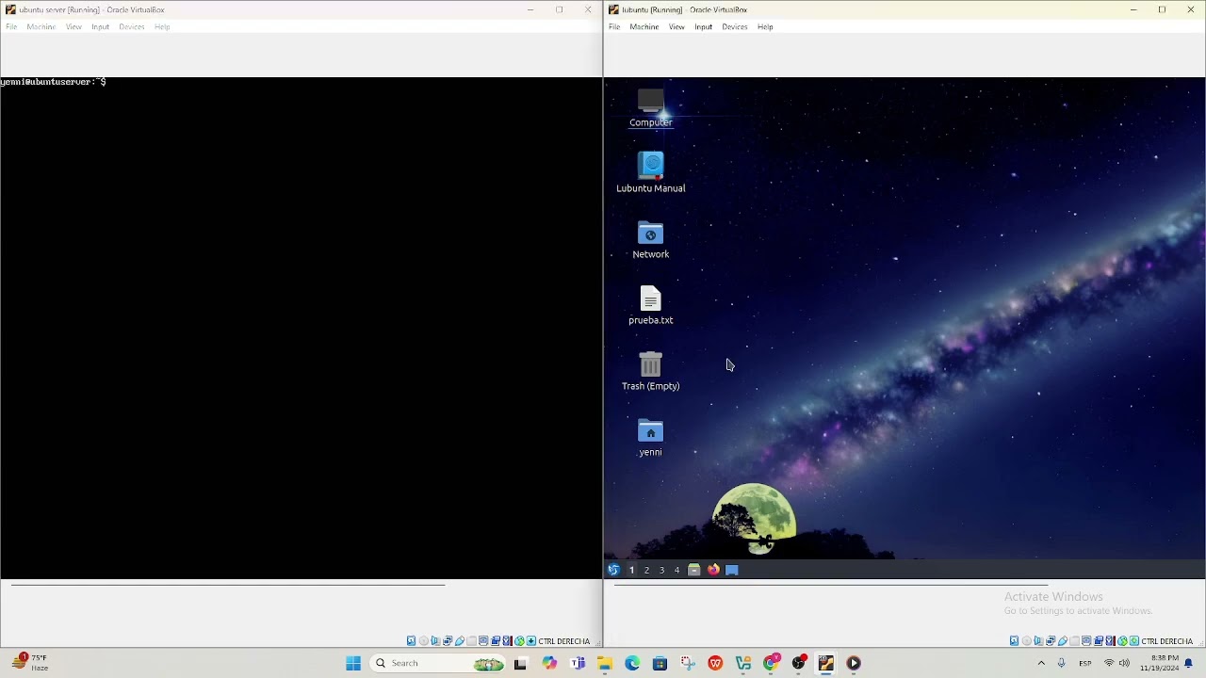Open Input menu in lubuntu VirtualBox window

[x=704, y=26]
